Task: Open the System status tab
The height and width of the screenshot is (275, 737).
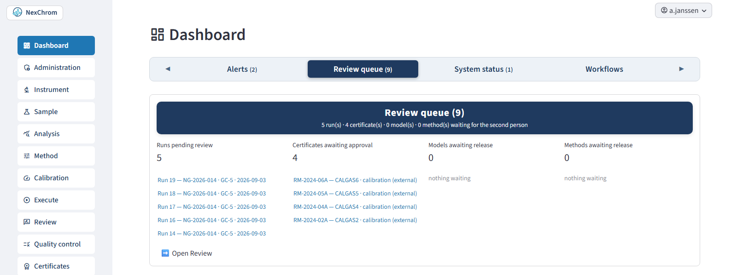Action: (x=484, y=69)
